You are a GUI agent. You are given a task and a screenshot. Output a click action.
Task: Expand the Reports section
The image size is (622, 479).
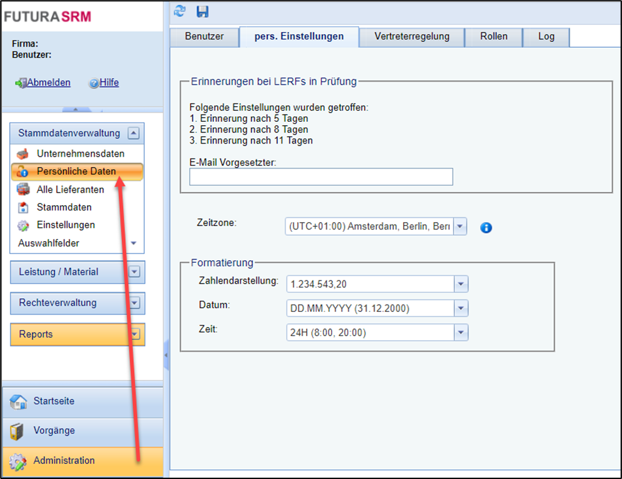coord(134,334)
